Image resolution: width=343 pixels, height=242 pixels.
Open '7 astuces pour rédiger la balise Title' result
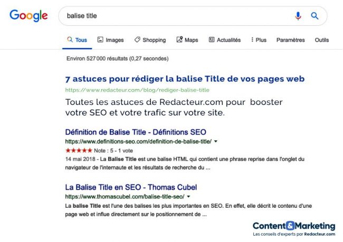185,79
